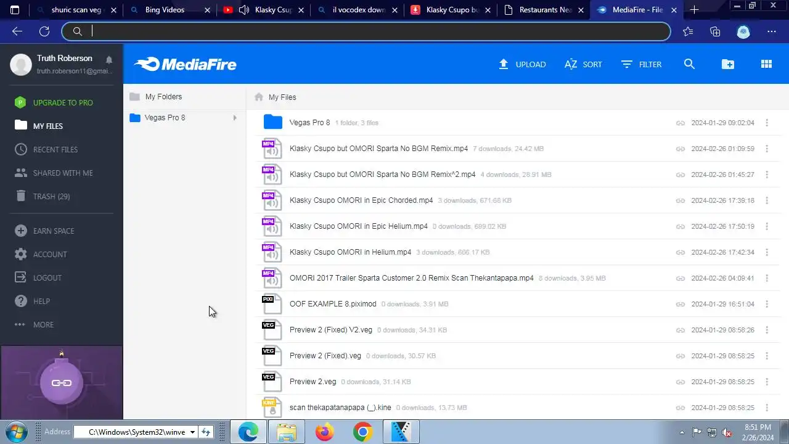Switch to the grid view icon
789x444 pixels.
(766, 64)
